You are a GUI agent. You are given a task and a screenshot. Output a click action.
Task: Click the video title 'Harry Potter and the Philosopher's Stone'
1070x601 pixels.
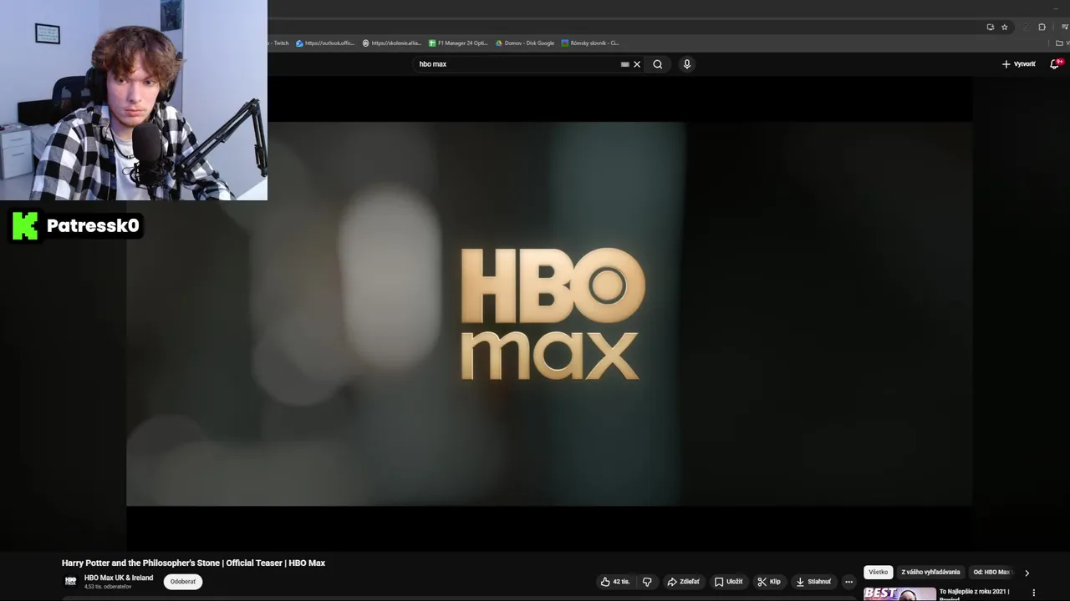pyautogui.click(x=193, y=563)
